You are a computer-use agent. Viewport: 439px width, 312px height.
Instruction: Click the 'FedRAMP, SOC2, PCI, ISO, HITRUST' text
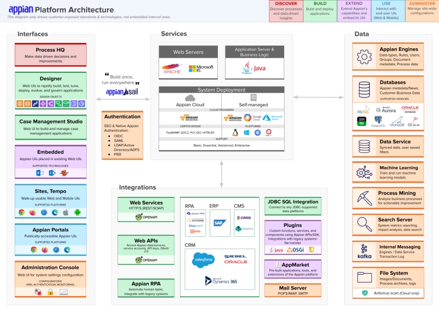[190, 133]
